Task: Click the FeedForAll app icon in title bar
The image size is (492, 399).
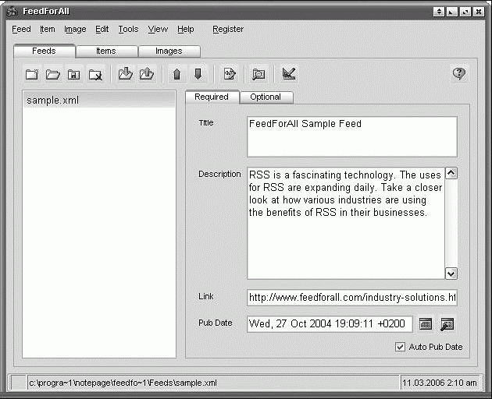Action: click(12, 11)
